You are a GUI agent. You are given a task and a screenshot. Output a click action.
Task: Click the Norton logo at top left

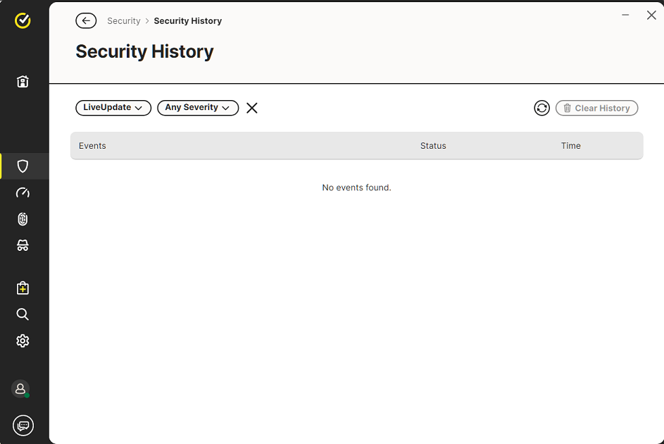click(x=23, y=20)
